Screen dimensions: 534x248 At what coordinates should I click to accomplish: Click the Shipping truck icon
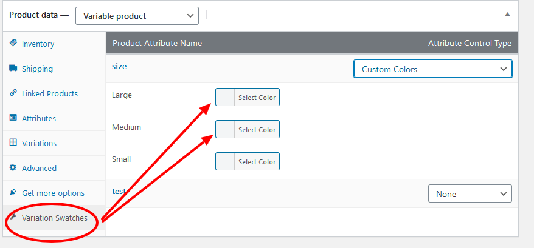[x=13, y=69]
